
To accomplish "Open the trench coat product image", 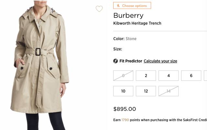I will pyautogui.click(x=42, y=65).
